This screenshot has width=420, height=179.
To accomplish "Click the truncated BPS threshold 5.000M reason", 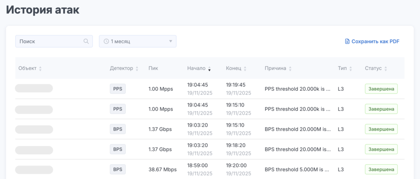I will pyautogui.click(x=297, y=169).
